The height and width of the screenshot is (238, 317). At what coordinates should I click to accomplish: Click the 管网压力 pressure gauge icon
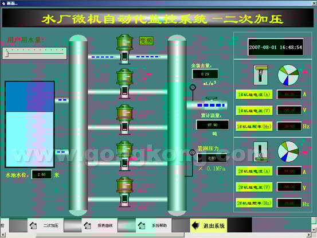[x=192, y=153]
